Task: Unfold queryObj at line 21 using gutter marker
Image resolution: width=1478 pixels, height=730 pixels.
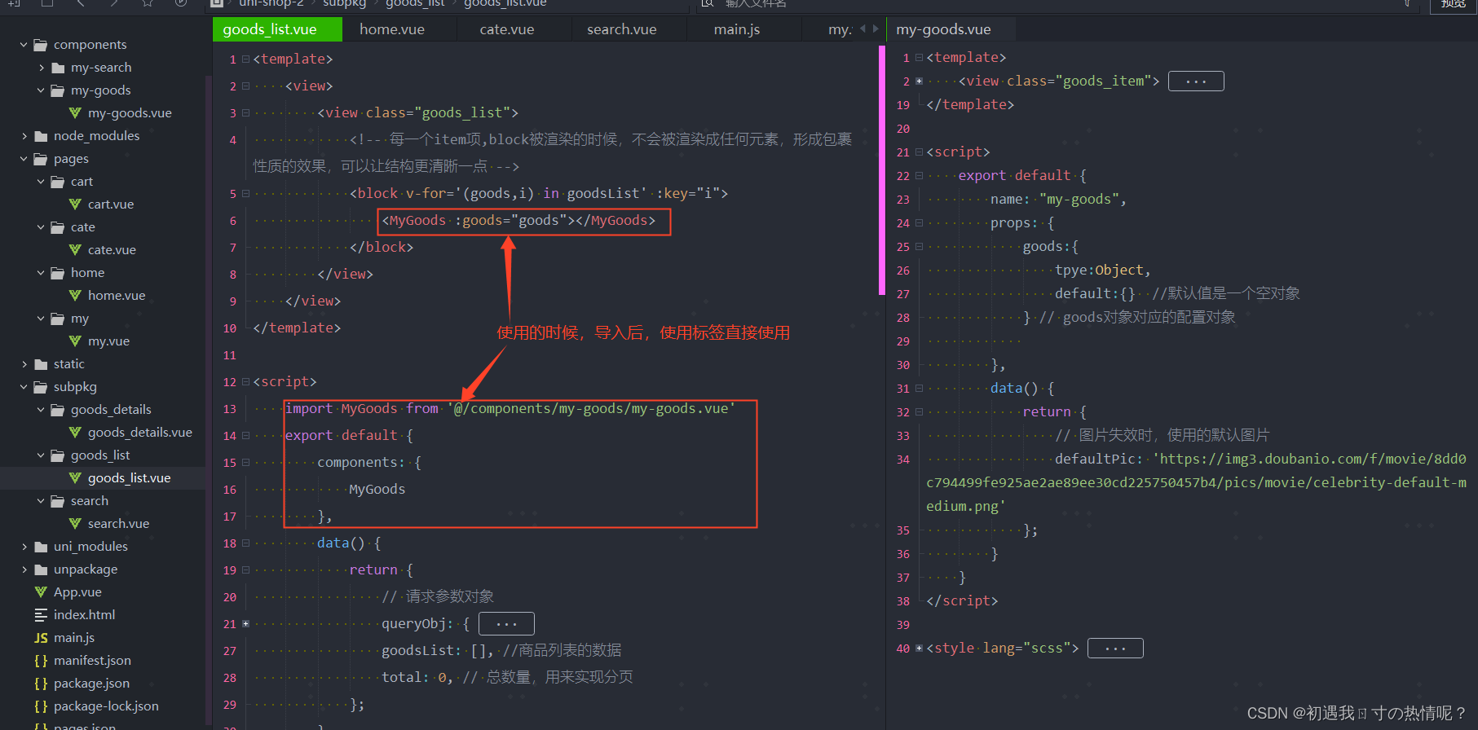Action: [x=245, y=624]
